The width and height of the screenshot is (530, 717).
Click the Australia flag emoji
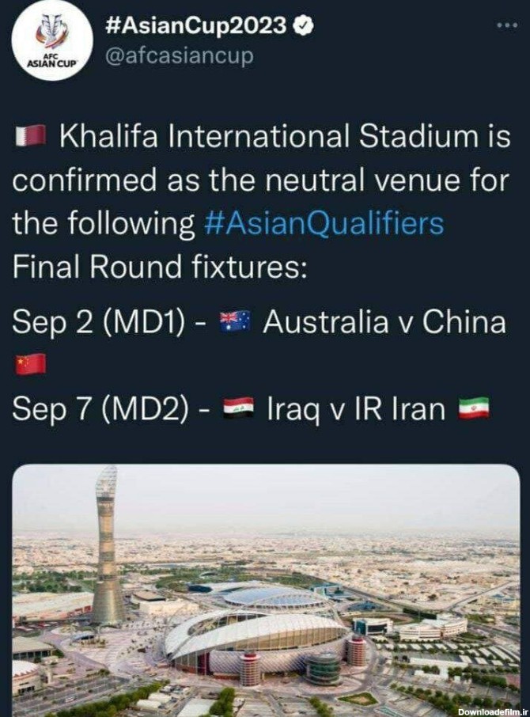click(234, 321)
